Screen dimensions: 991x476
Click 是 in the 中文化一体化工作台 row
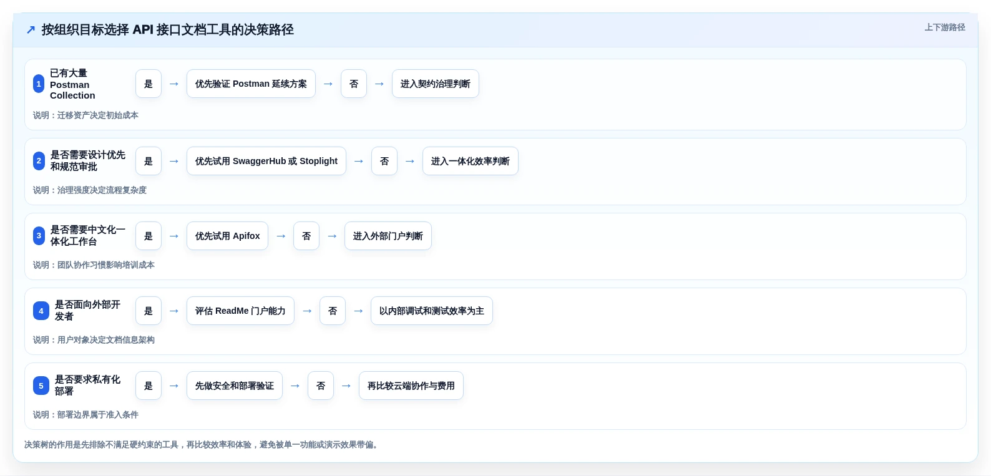coord(149,236)
